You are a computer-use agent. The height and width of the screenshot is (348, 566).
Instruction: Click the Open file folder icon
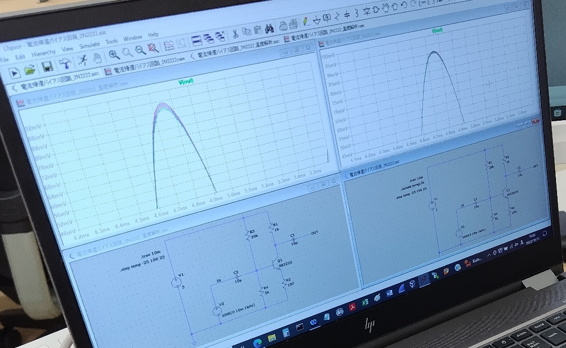coord(30,70)
